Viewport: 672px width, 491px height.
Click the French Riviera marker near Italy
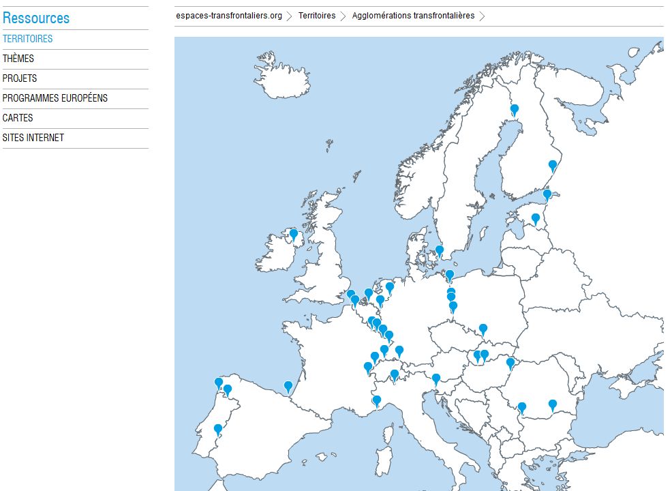(x=377, y=402)
